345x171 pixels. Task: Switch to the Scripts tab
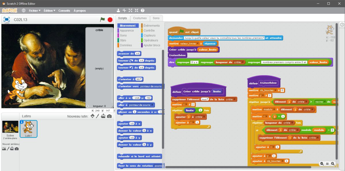[122, 18]
